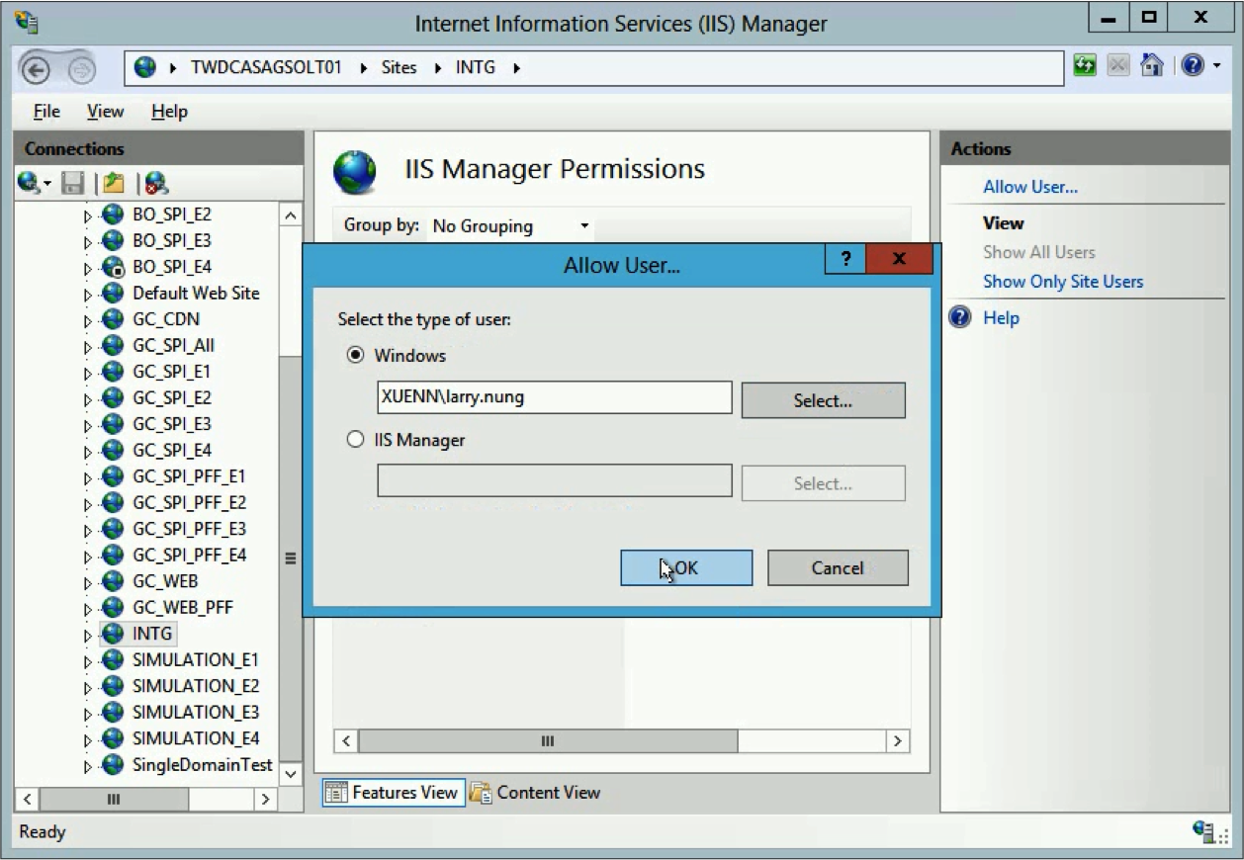Select the GC_SPI_PFF_E3 site label
The height and width of the screenshot is (860, 1244).
pos(190,529)
